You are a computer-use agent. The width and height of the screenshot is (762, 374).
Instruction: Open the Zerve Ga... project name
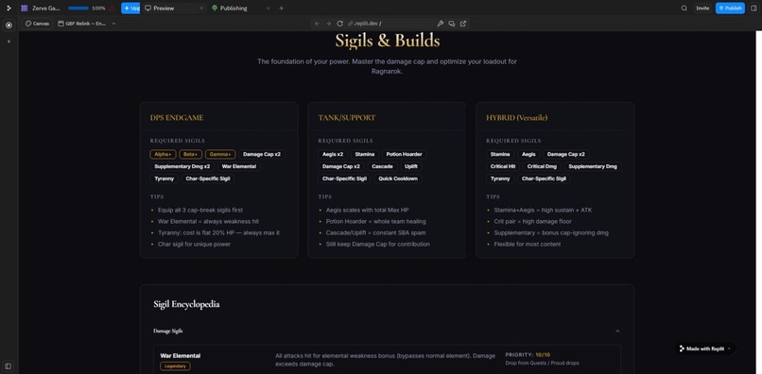(x=46, y=8)
